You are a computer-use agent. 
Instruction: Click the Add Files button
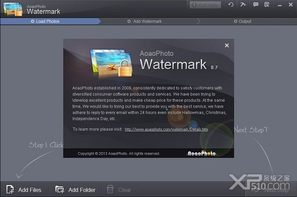24,190
